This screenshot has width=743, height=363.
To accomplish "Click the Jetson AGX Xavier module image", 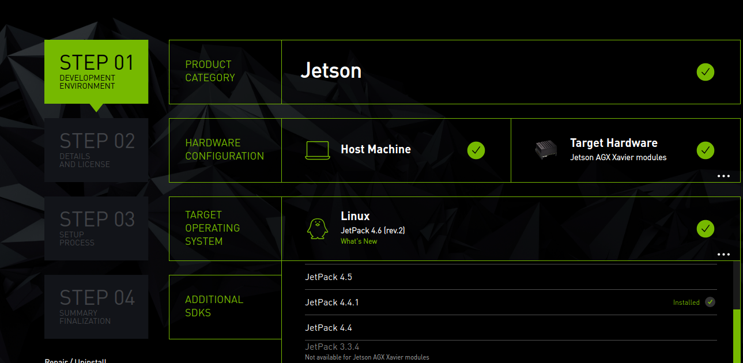I will click(x=546, y=150).
